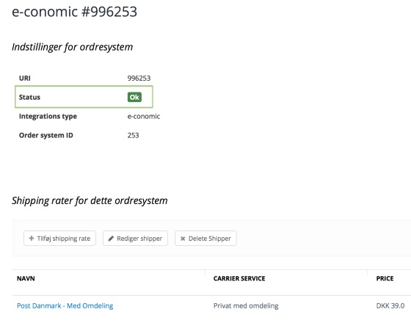Click Indstillinger for ordresystem heading
Screen dimensions: 411x323
click(x=73, y=47)
